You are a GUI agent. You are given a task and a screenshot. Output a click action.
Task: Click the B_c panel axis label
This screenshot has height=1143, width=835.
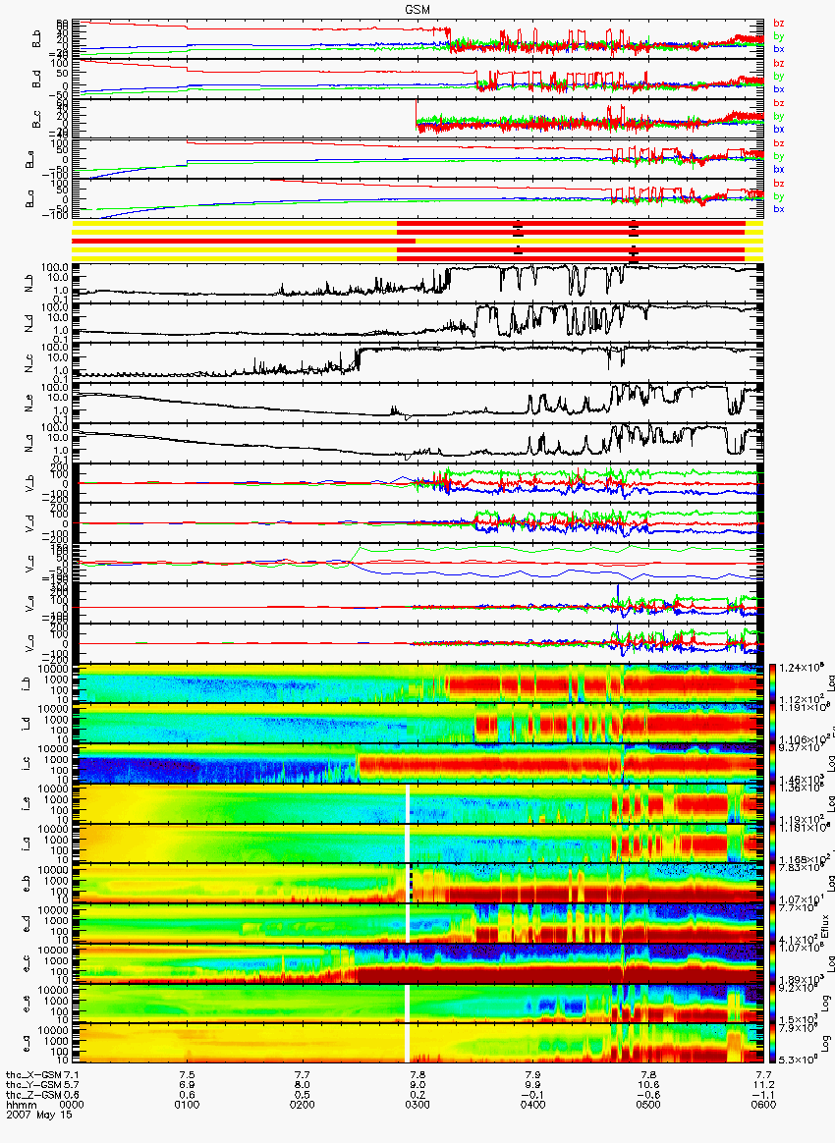tap(36, 120)
